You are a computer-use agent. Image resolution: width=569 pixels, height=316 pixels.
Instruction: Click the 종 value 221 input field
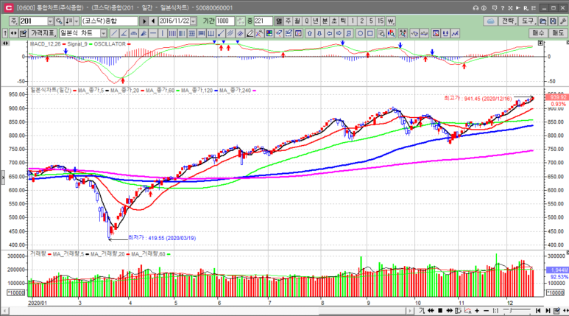(263, 21)
